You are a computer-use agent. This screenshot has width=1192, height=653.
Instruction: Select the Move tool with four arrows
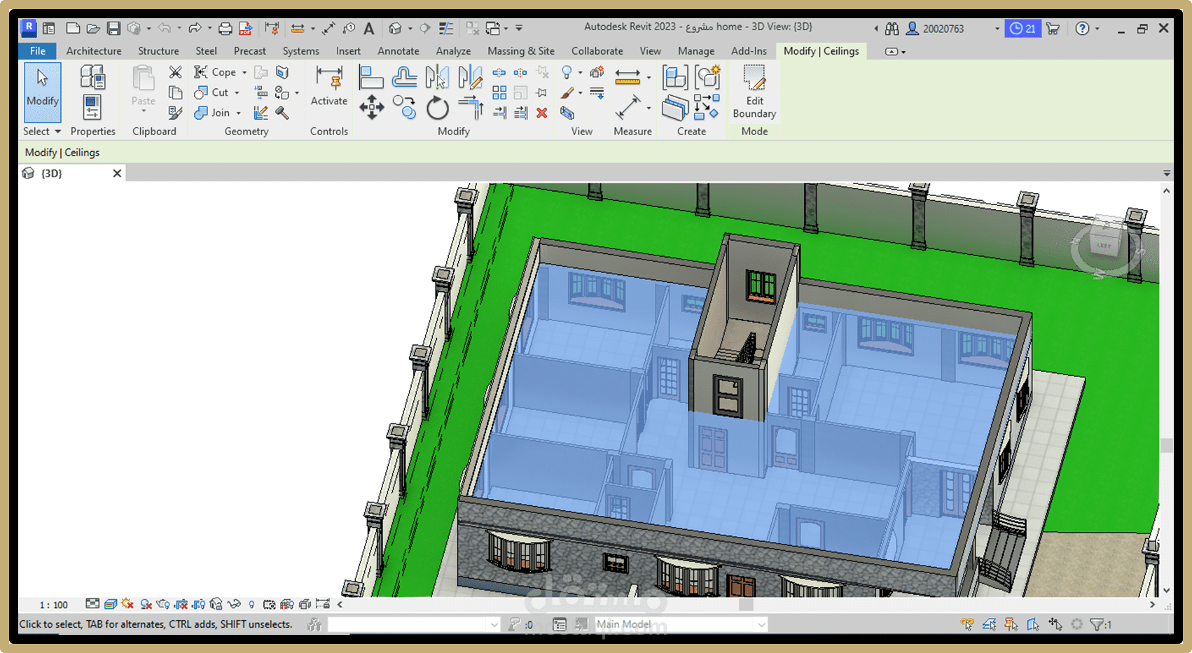click(371, 108)
